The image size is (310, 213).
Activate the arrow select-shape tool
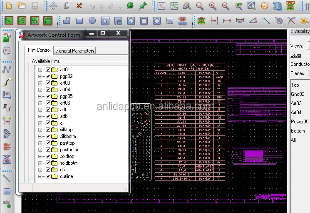(x=105, y=20)
